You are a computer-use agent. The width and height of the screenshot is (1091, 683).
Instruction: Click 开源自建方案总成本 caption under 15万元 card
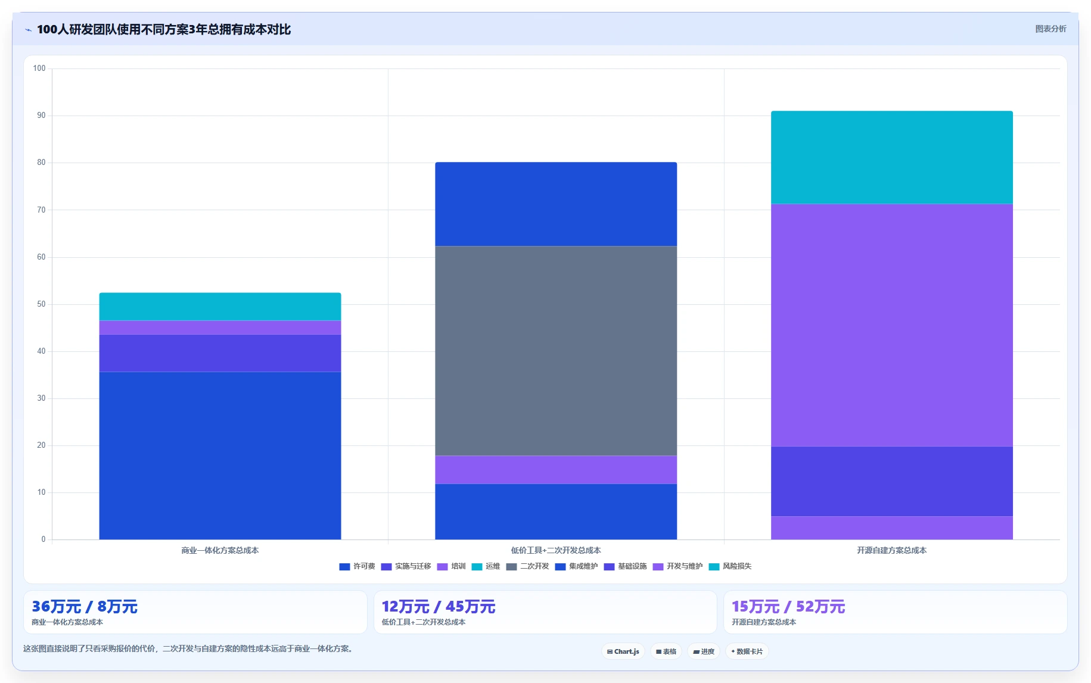[764, 622]
